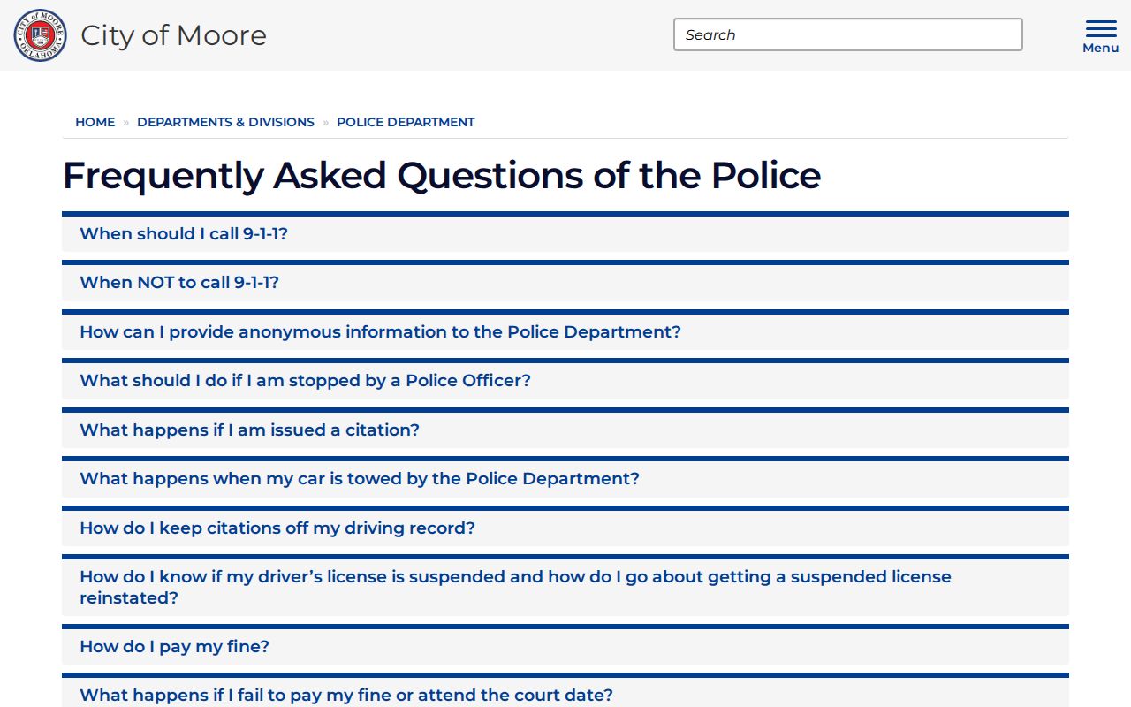Image resolution: width=1131 pixels, height=707 pixels.
Task: Open the hamburger Menu icon
Action: pos(1100,36)
